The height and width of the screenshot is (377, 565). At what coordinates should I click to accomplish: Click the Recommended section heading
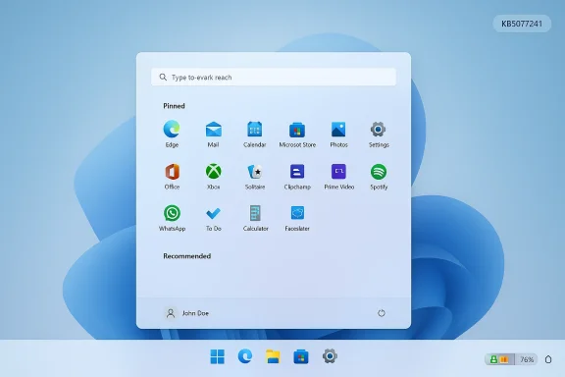pos(187,256)
